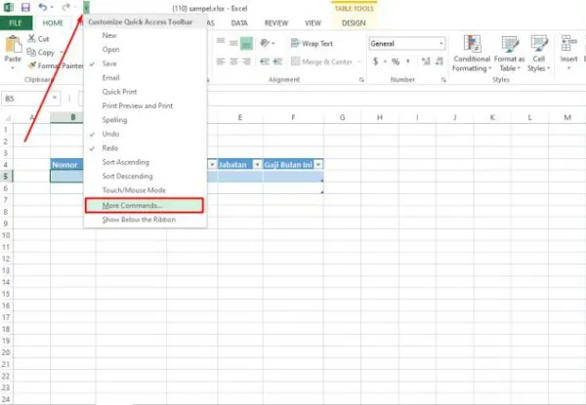Viewport: 586px width, 405px height.
Task: Click the Cut scissors icon
Action: point(32,38)
